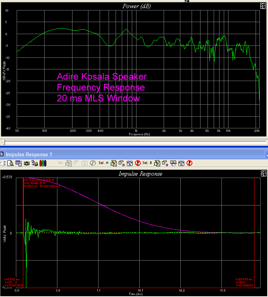Click the red cancel icon in Sel. B group
This screenshot has width=268, height=297.
189,163
